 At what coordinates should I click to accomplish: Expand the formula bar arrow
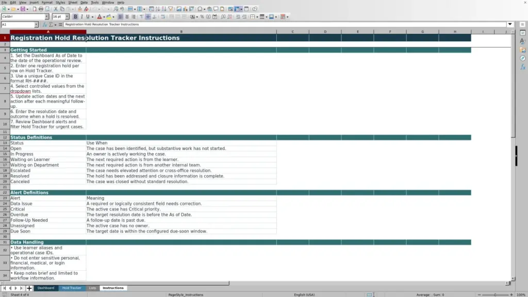[510, 24]
